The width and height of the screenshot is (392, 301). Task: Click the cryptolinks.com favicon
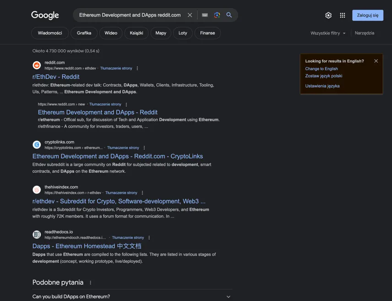coord(37,145)
